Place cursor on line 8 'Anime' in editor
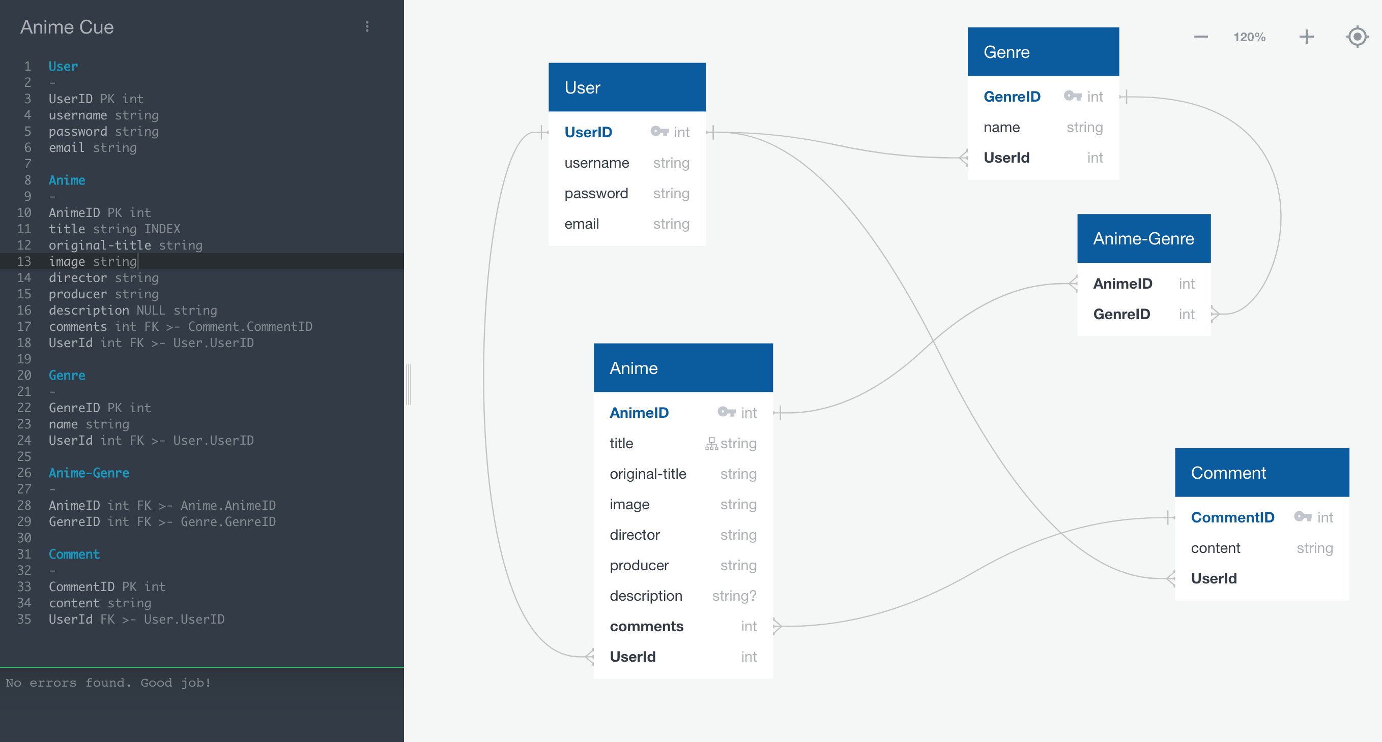 coord(67,180)
